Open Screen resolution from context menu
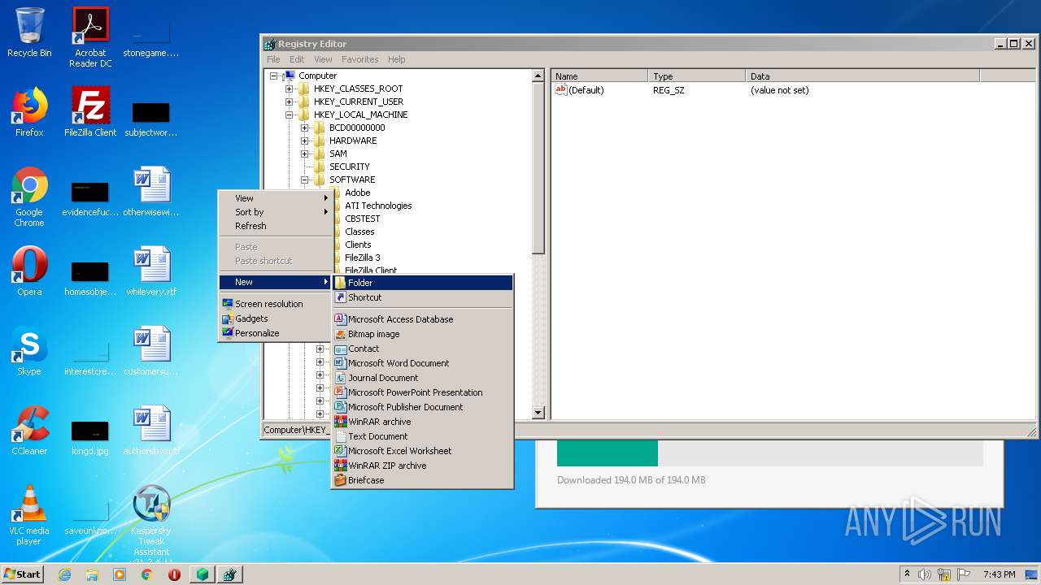The image size is (1041, 585). pyautogui.click(x=276, y=304)
